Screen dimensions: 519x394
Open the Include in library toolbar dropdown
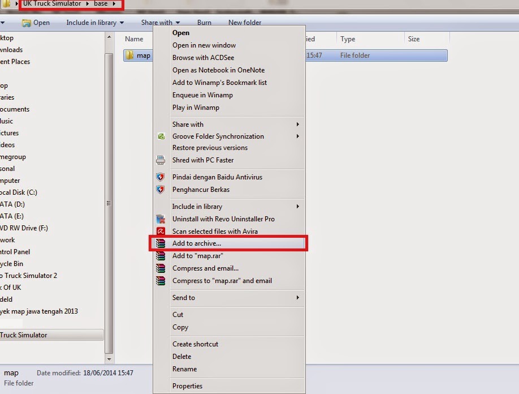(122, 23)
